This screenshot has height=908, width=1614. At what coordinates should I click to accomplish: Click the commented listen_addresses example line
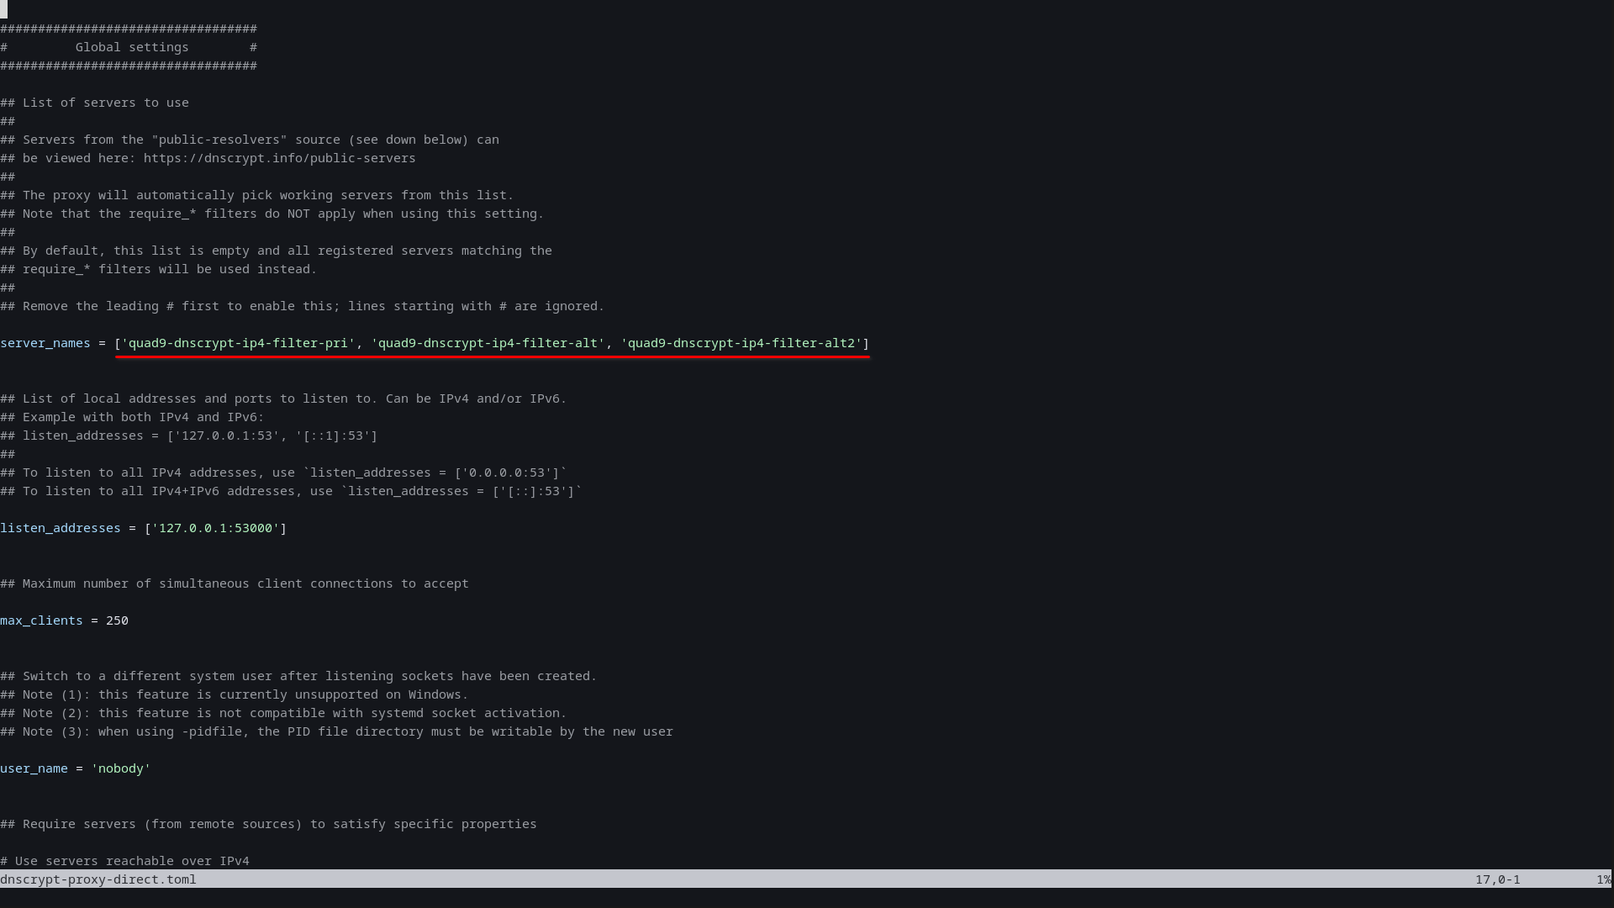tap(189, 436)
